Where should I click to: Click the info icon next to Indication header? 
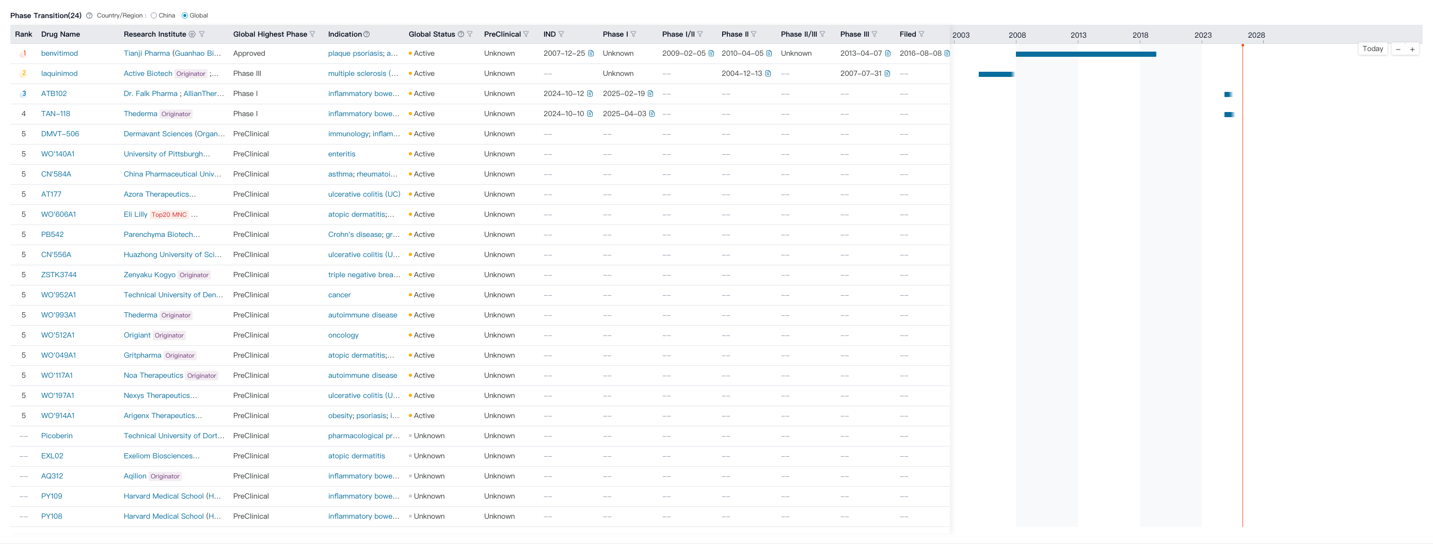pyautogui.click(x=367, y=35)
